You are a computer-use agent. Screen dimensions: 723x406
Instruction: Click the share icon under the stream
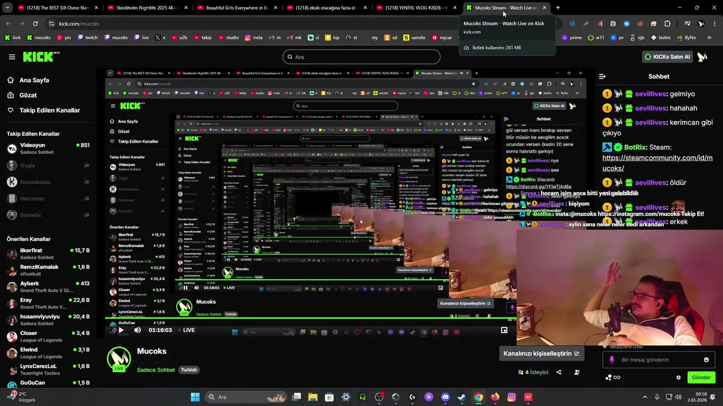[559, 372]
